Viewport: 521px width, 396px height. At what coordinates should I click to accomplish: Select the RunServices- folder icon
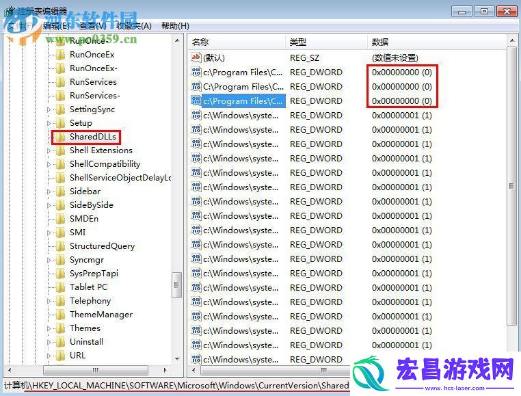point(60,96)
